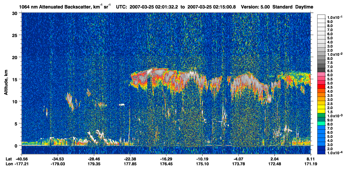Viewport: 345px width, 177px height.
Task: Select the darkest blue swatch beside '1.0x10-4'
Action: 321,152
